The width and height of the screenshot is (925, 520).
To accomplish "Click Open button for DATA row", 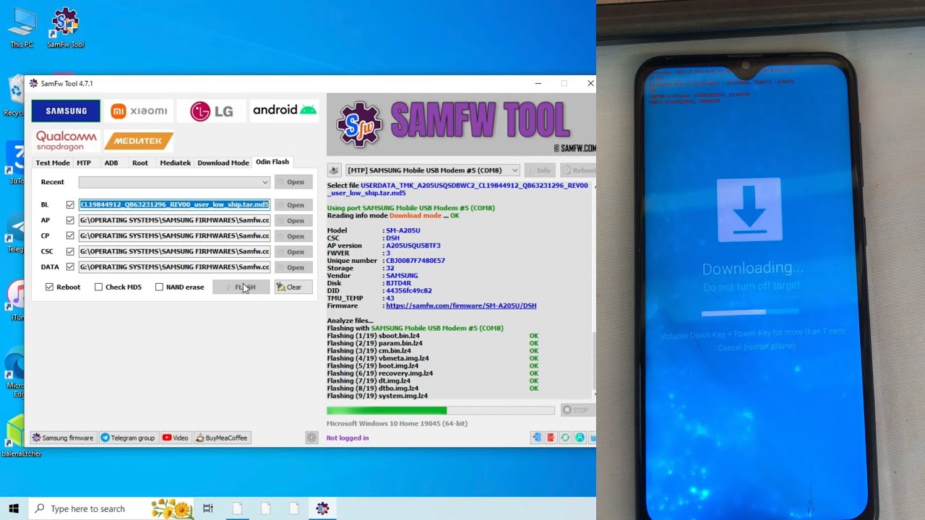I will pos(293,267).
